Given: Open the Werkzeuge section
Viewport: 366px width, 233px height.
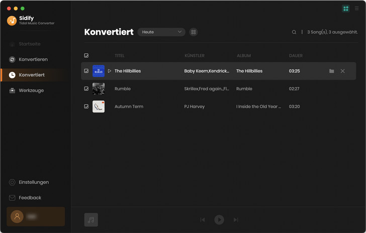Looking at the screenshot, I should coord(31,90).
